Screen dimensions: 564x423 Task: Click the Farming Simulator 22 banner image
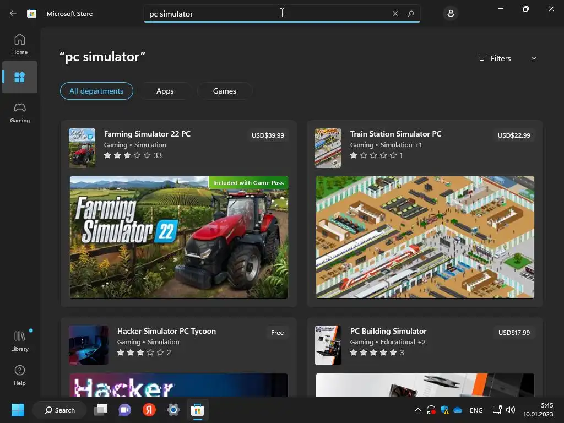point(179,237)
